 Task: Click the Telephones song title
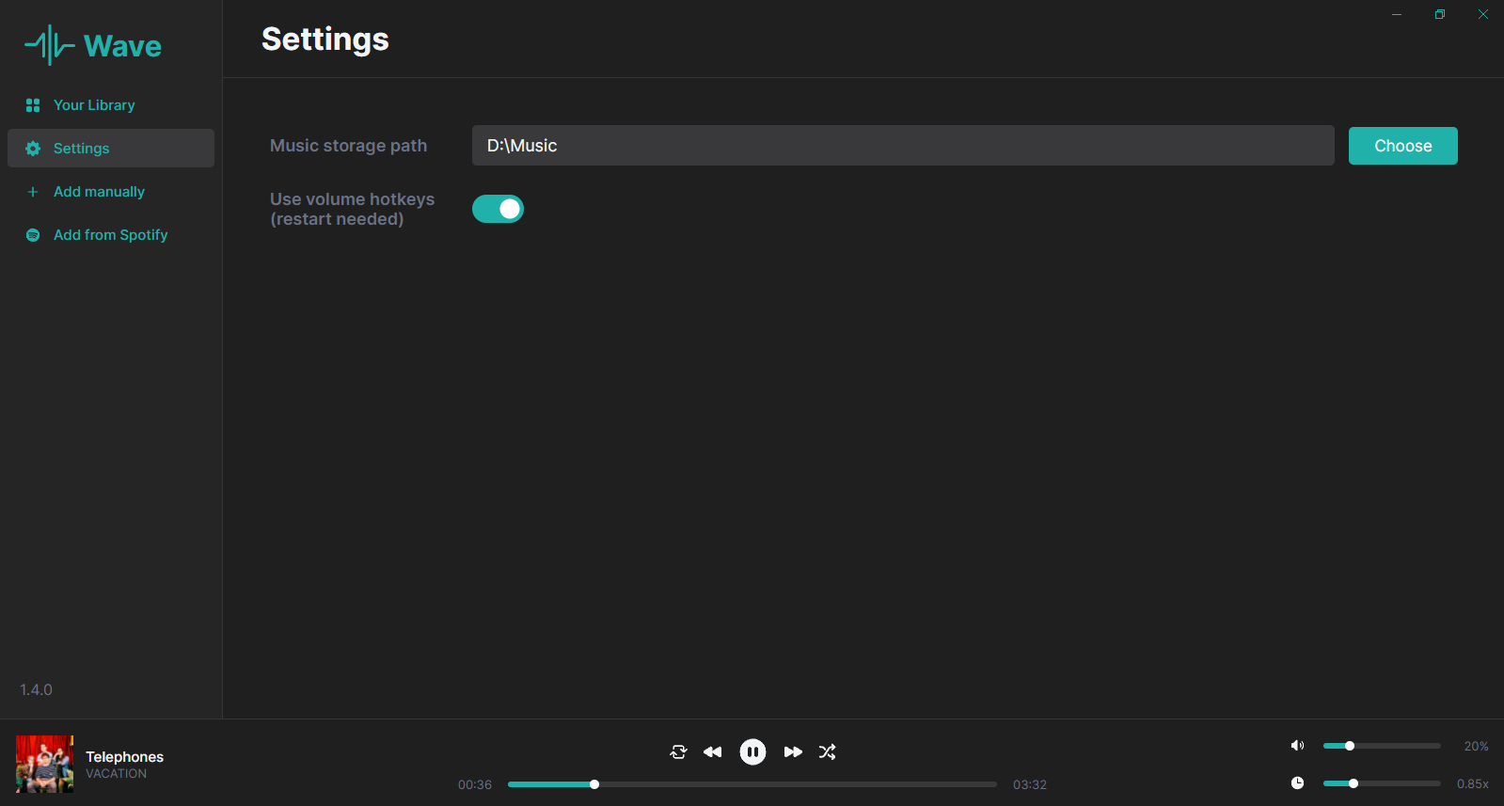pyautogui.click(x=125, y=757)
